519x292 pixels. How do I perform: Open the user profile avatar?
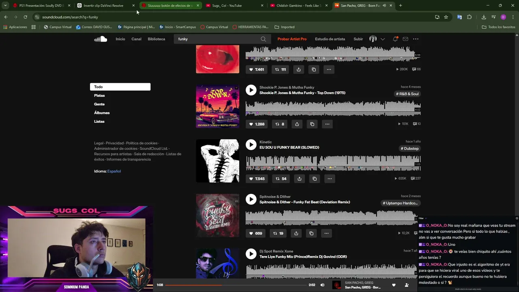coord(373,39)
